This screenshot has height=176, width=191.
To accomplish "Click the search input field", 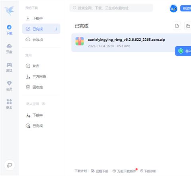I will coord(111,8).
